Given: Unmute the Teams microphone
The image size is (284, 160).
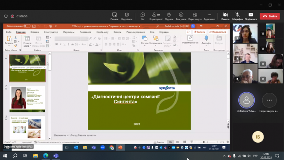Looking at the screenshot, I should coord(237,16).
